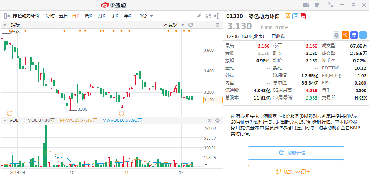Collapse the VOL panel triangle arrow
Image resolution: width=369 pixels, height=175 pixels.
4,120
